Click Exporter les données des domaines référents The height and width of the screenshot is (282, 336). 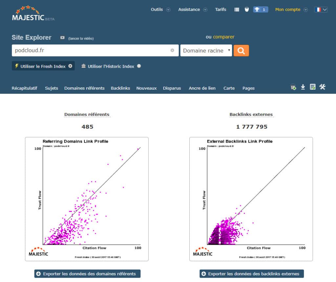(87, 274)
